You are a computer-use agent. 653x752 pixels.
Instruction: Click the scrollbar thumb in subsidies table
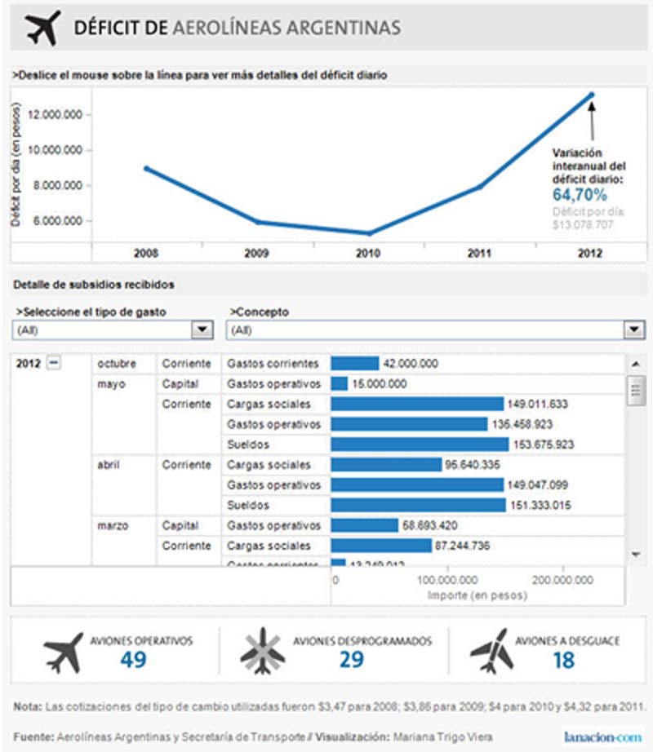(x=636, y=391)
